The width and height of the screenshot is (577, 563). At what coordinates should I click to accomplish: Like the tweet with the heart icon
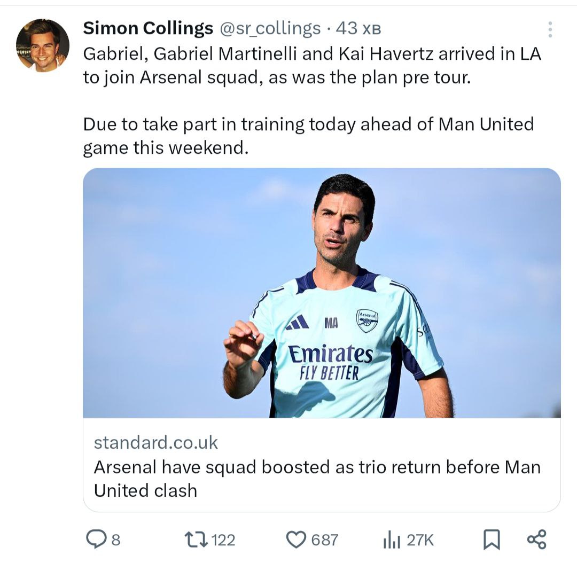pyautogui.click(x=295, y=539)
